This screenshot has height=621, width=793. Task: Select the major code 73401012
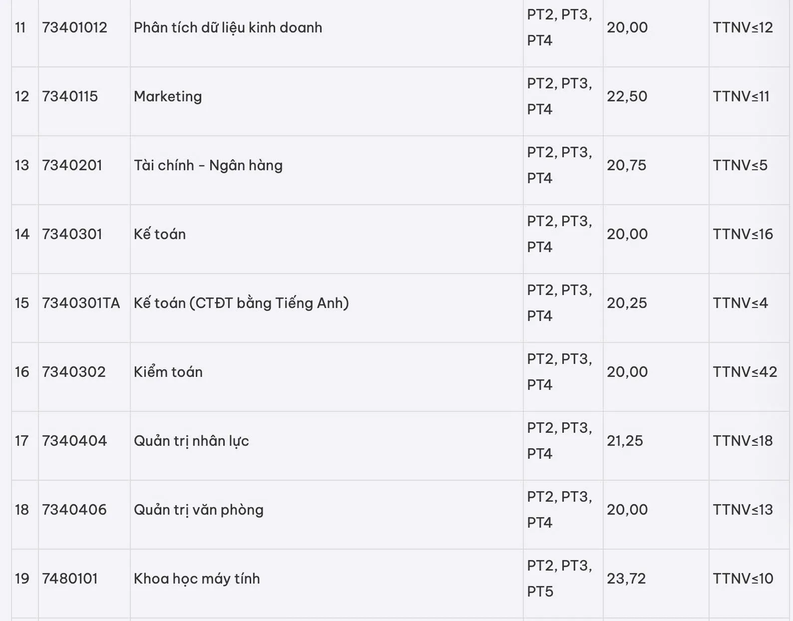point(74,27)
